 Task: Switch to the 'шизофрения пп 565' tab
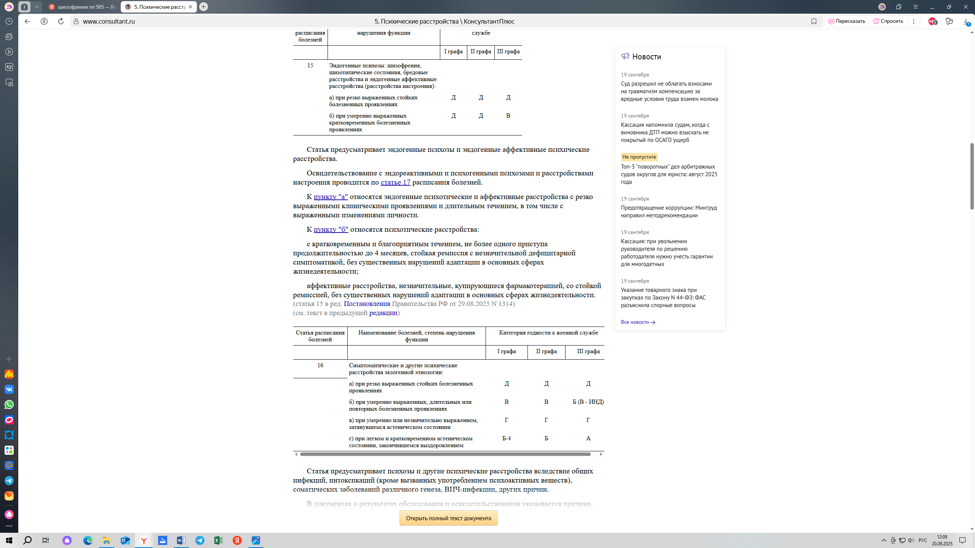tap(83, 7)
